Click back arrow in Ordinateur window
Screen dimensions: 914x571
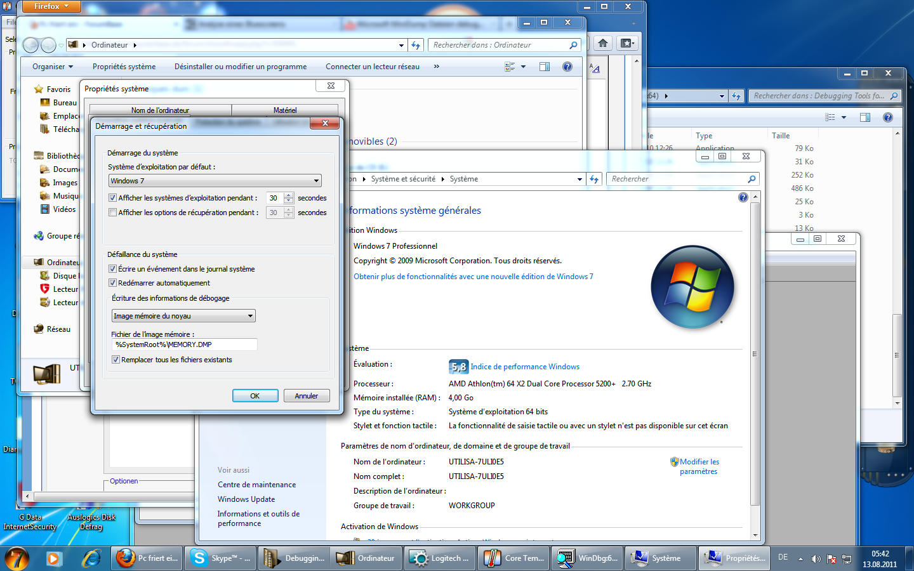pos(30,45)
